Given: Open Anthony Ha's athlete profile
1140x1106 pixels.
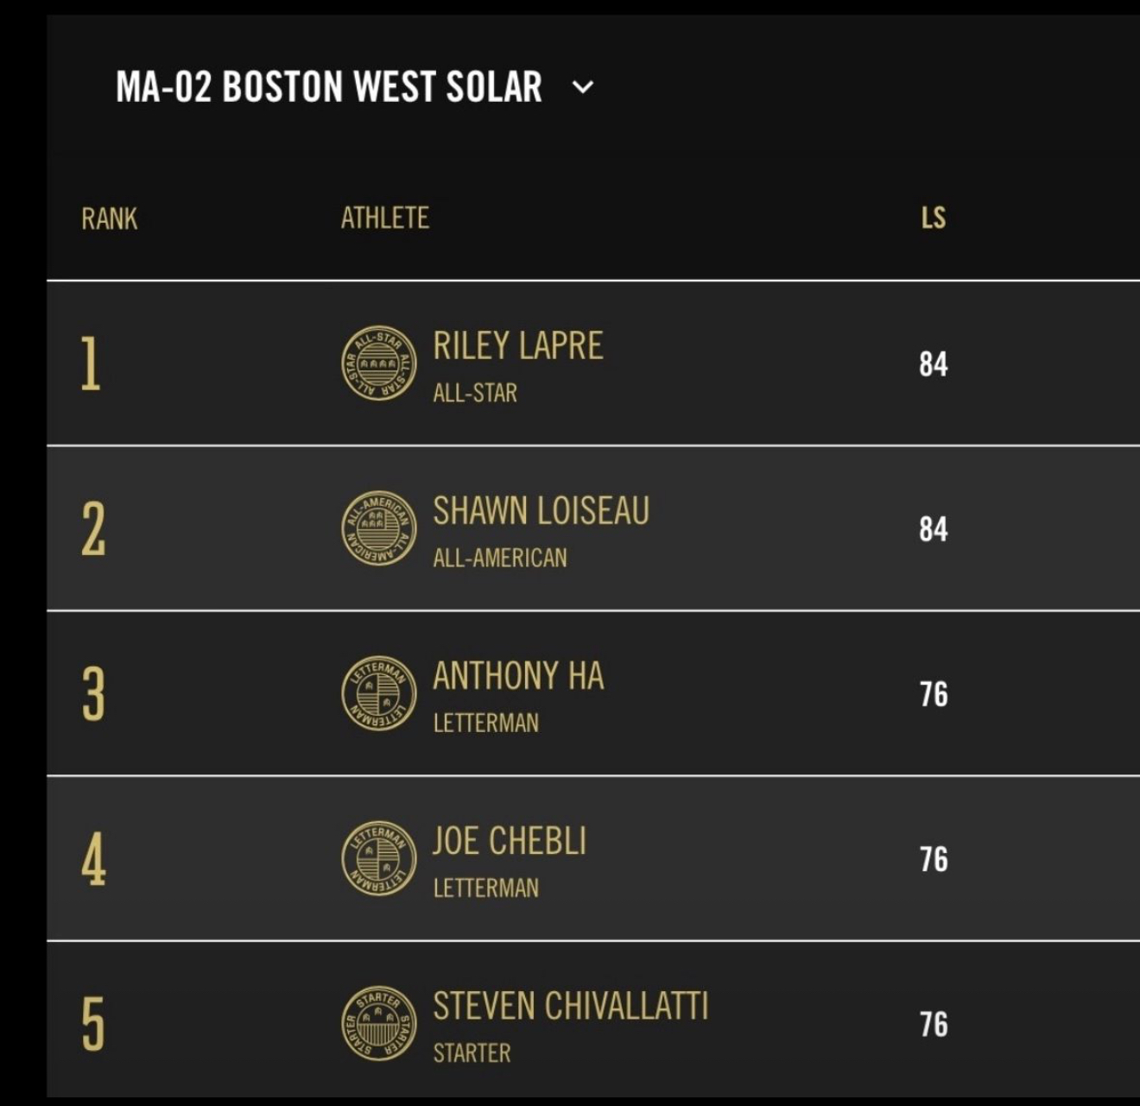Looking at the screenshot, I should click(x=518, y=676).
